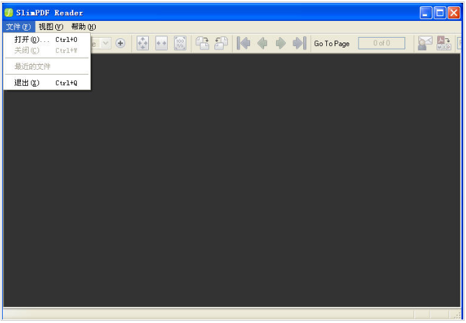
Task: Choose 打开(O)... from the File menu
Action: click(x=47, y=40)
